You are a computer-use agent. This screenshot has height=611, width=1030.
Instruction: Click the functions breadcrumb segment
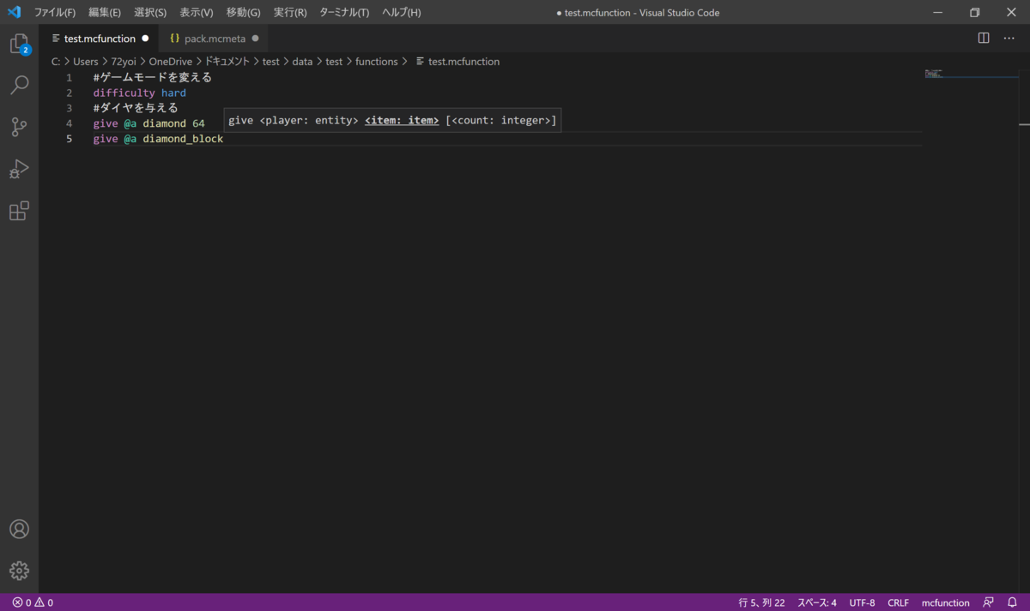coord(377,62)
